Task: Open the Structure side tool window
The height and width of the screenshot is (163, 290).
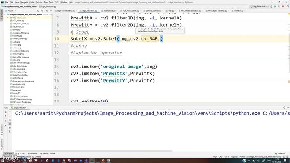Action: coord(2,130)
